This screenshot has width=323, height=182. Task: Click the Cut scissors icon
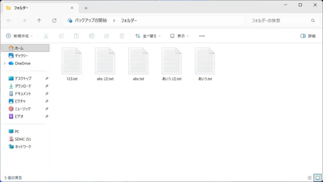[46, 36]
